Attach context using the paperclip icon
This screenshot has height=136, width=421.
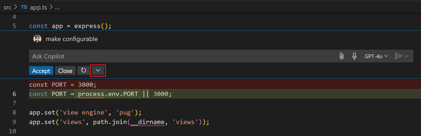(341, 56)
